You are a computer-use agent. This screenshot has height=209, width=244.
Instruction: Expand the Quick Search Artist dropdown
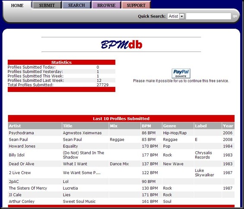tap(176, 16)
